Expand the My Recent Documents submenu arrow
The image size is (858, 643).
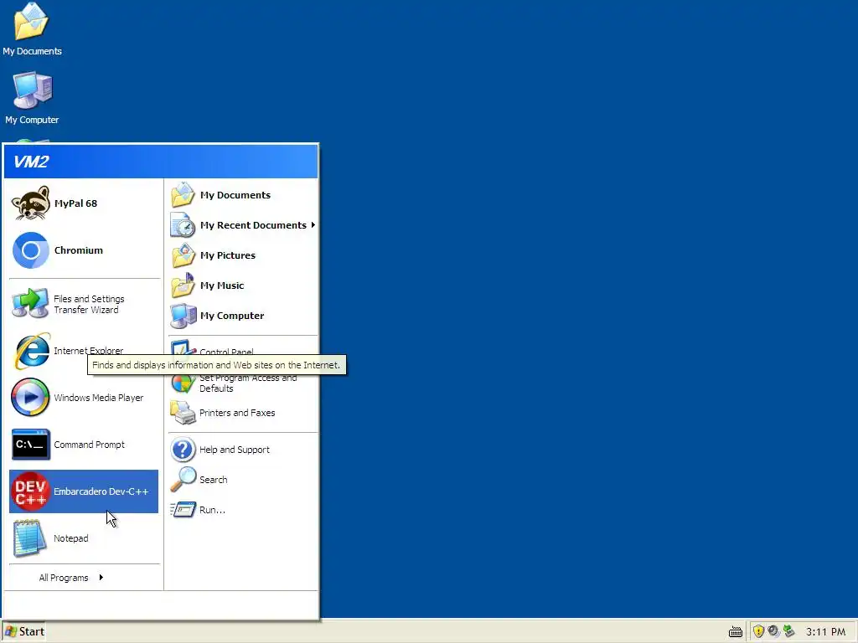(313, 224)
